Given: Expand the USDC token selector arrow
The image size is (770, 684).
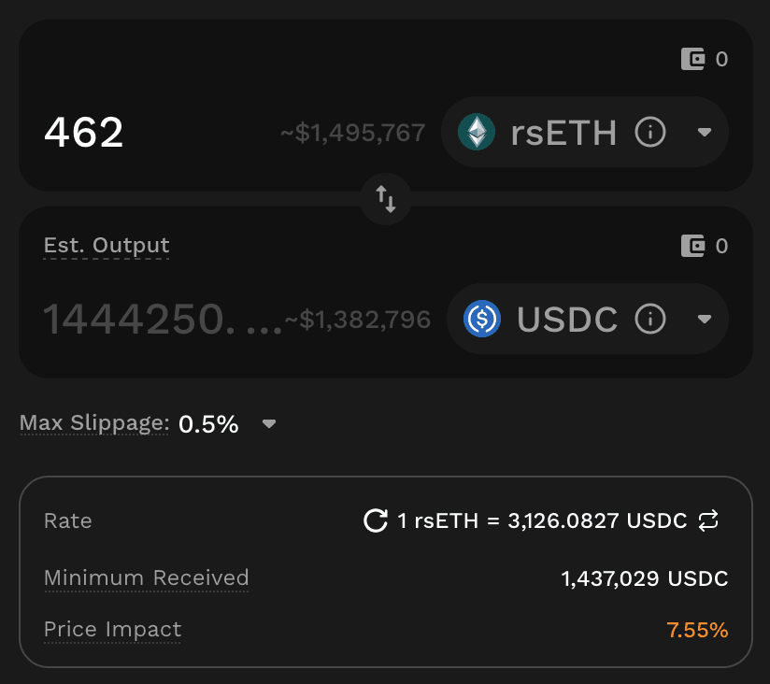Looking at the screenshot, I should (706, 320).
